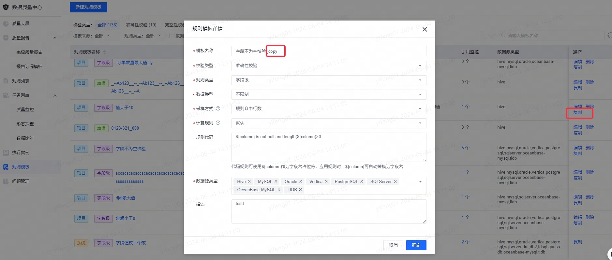Open the 采样方式 dropdown
Screen dimensions: 612x260
click(x=329, y=109)
